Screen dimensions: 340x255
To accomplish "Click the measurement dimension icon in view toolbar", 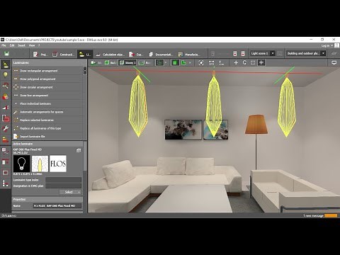I will pyautogui.click(x=211, y=62).
